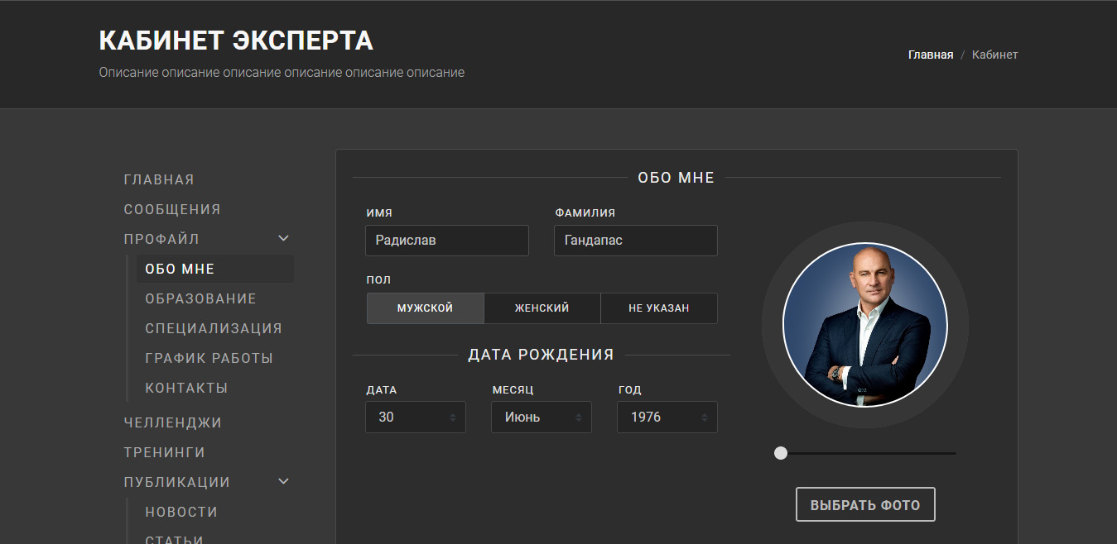Collapse the Публикации section chevron

tap(283, 482)
